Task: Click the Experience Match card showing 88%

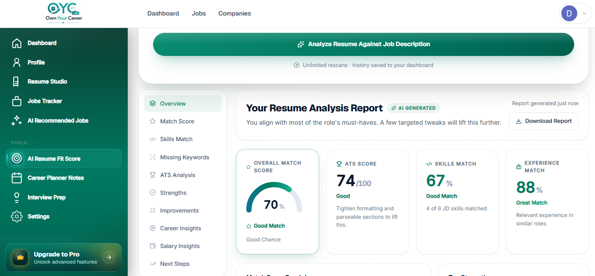Action: pos(547,201)
